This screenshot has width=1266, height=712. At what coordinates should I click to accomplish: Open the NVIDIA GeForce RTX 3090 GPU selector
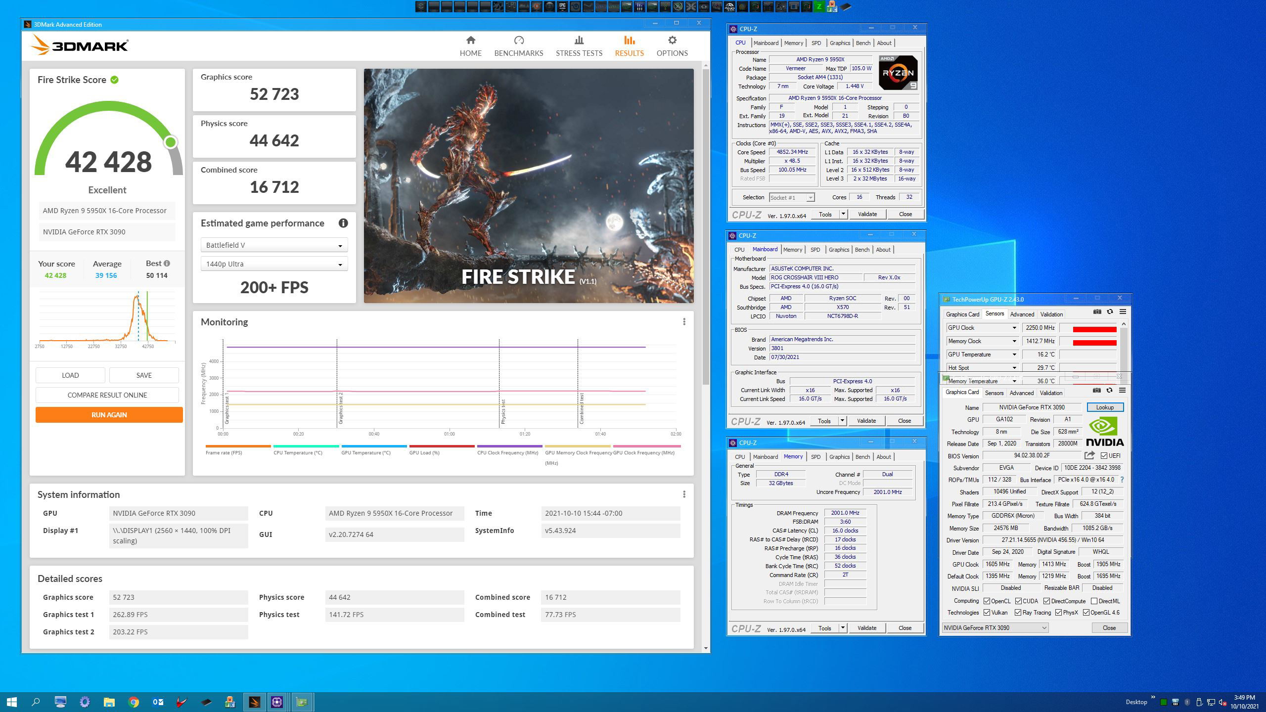[x=995, y=628]
